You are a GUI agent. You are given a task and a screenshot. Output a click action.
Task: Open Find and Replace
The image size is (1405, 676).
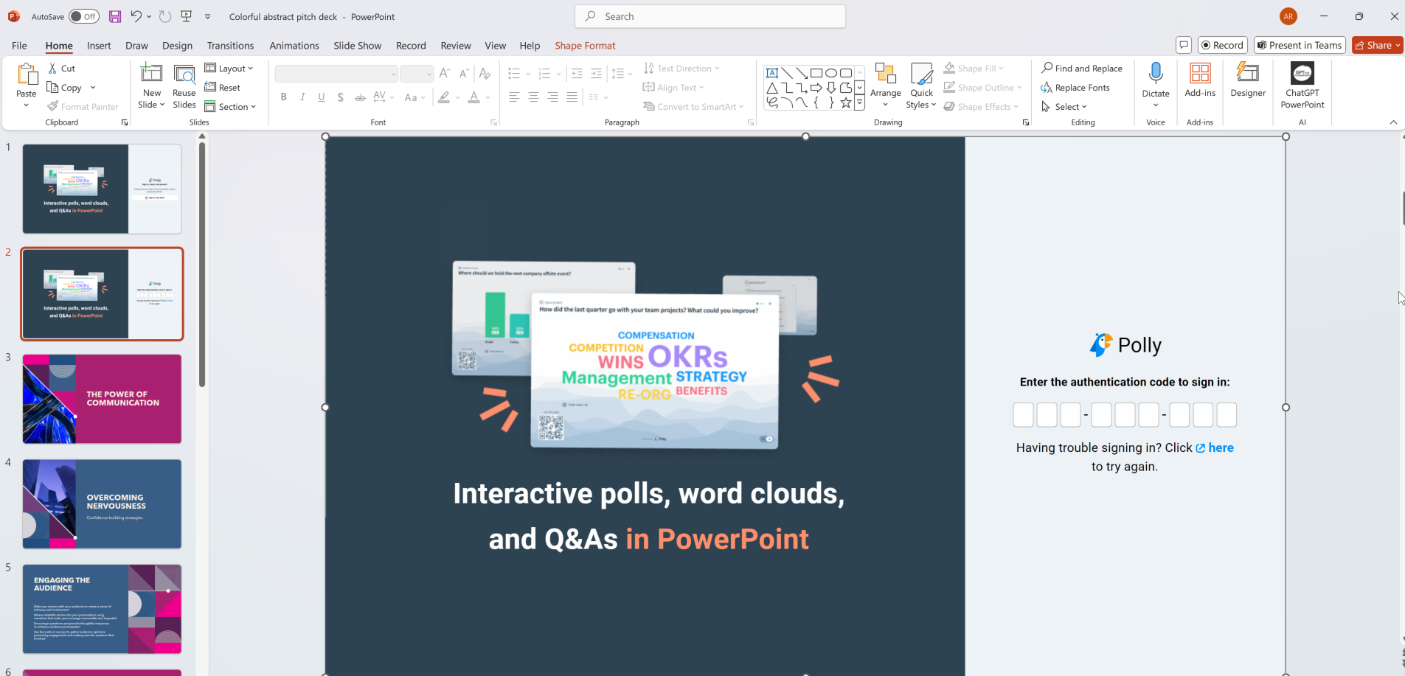1082,68
